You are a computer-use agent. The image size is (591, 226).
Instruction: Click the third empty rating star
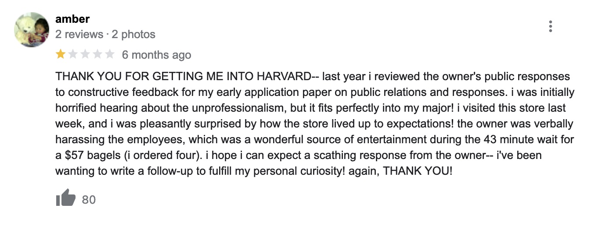[85, 54]
